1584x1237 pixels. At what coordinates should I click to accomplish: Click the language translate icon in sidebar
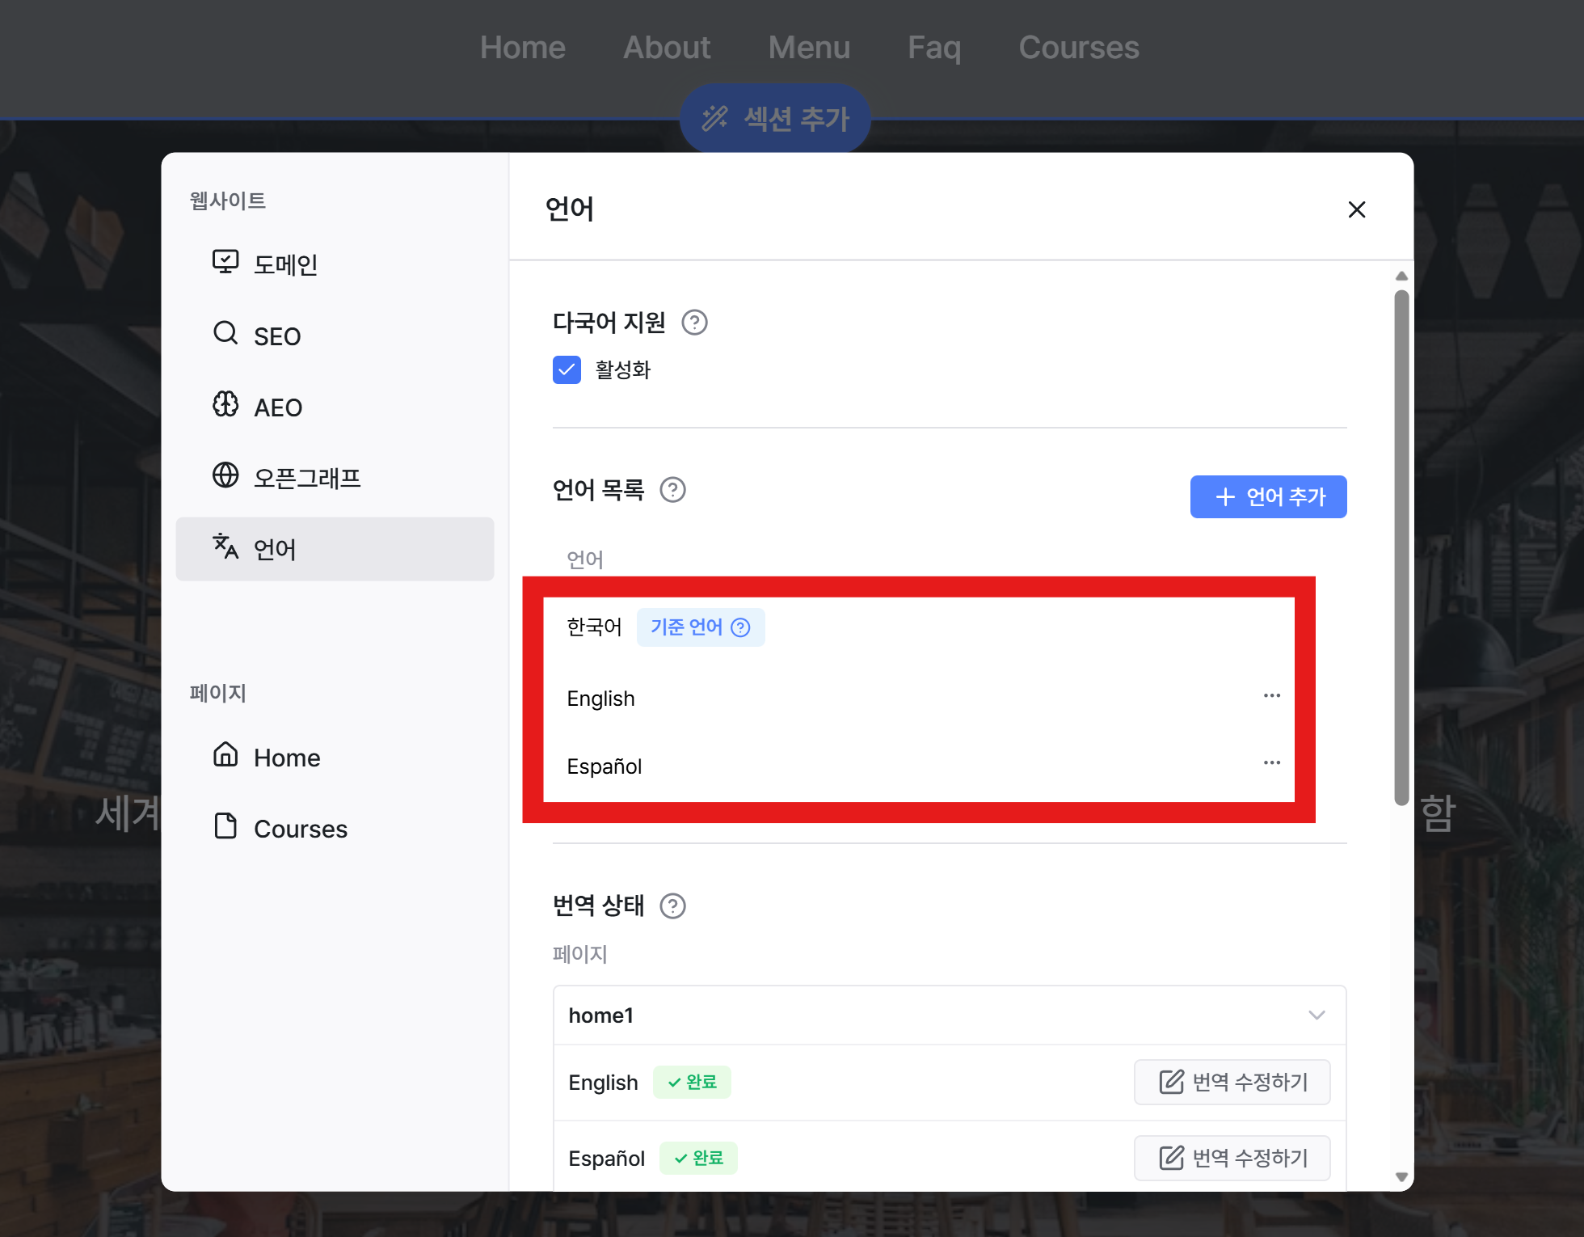point(225,547)
